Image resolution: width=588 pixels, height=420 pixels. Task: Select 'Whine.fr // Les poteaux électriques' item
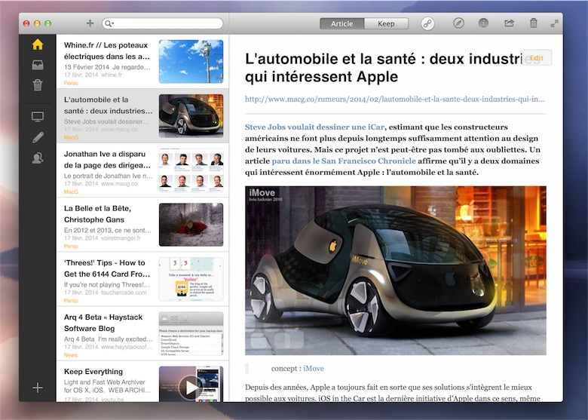[142, 62]
